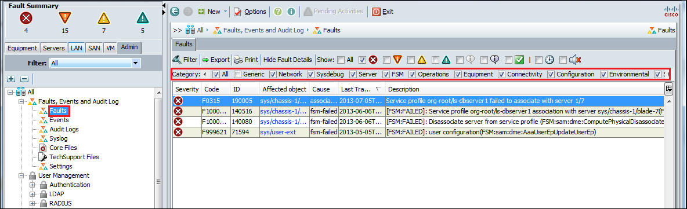Viewport: 687px width, 209px height.
Task: Click Hide Fault Details button
Action: pos(288,60)
